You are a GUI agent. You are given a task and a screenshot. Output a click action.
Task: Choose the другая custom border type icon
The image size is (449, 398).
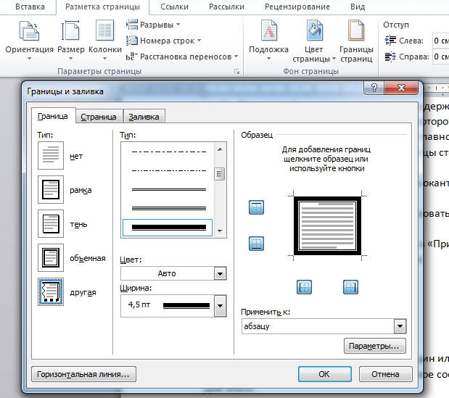click(x=51, y=292)
